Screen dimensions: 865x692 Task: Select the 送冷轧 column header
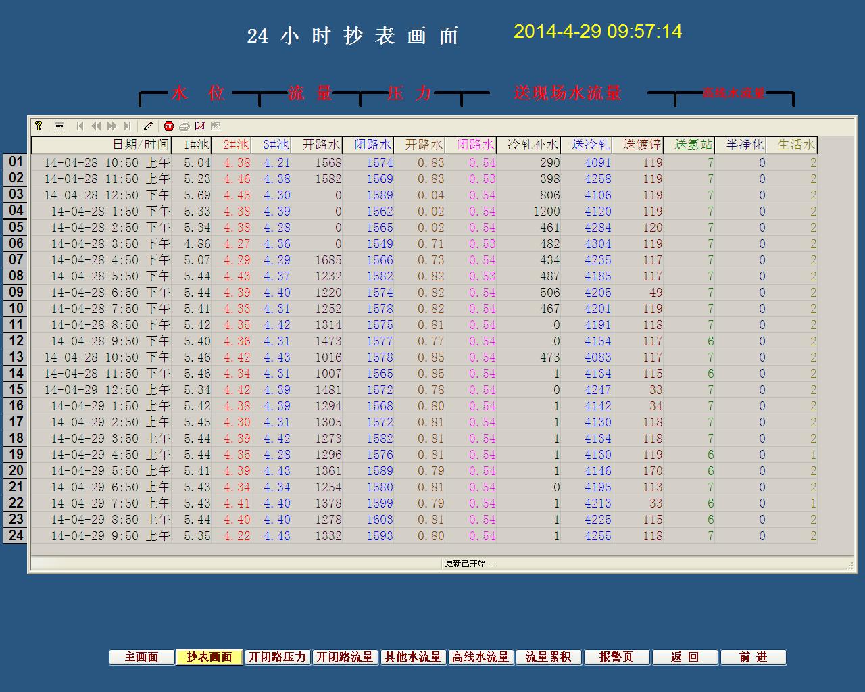[587, 145]
